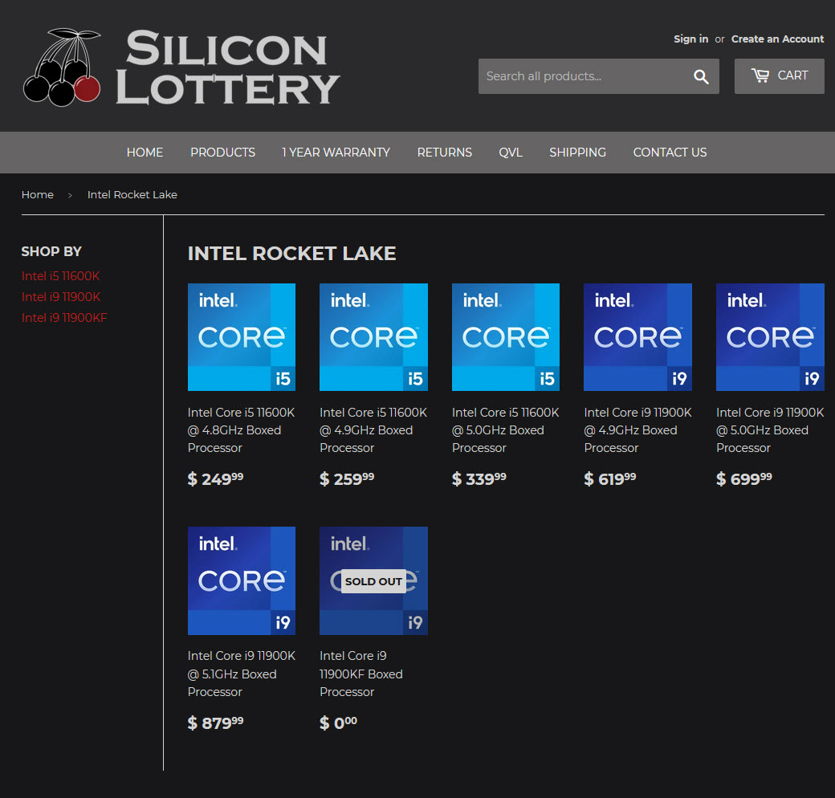This screenshot has width=835, height=798.
Task: View the Intel Core i9 11900K 5.1GHz product image
Action: 241,580
